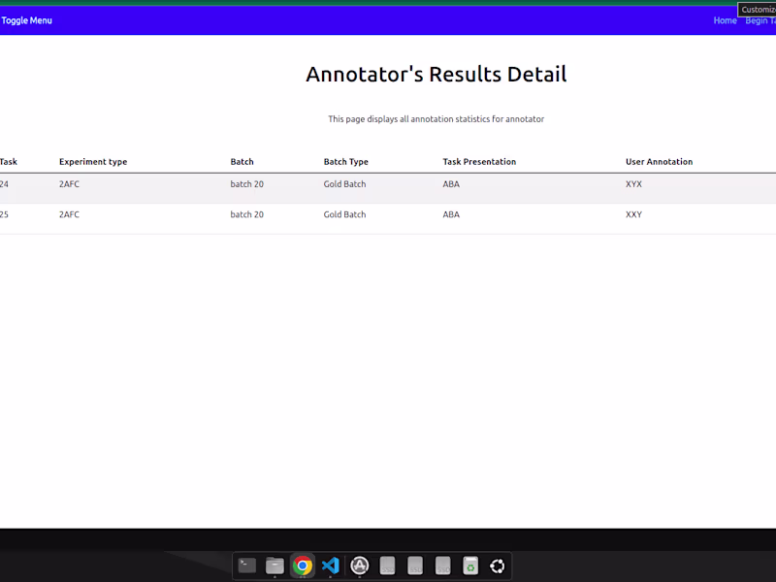Open the Trash icon in the dock

[470, 566]
